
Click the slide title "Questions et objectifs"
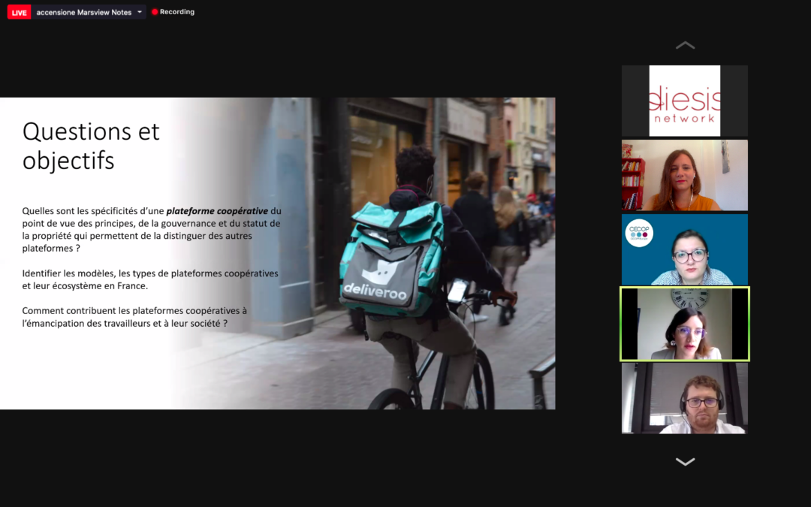pyautogui.click(x=91, y=146)
